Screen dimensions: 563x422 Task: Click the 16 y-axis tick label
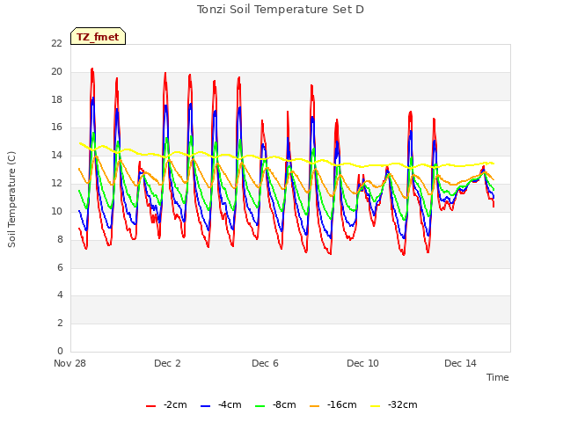click(56, 127)
